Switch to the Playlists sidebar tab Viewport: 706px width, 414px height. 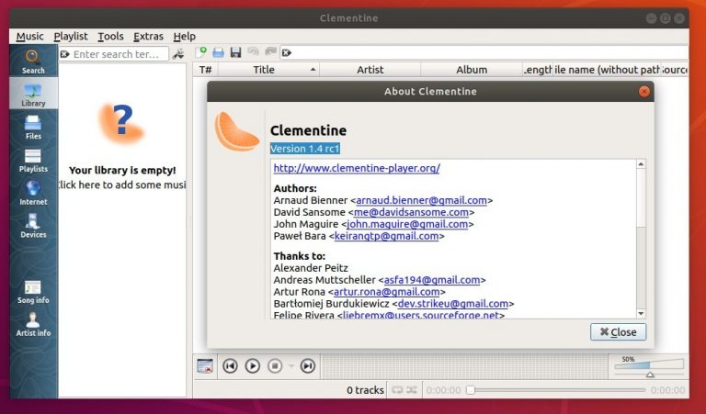pos(33,160)
